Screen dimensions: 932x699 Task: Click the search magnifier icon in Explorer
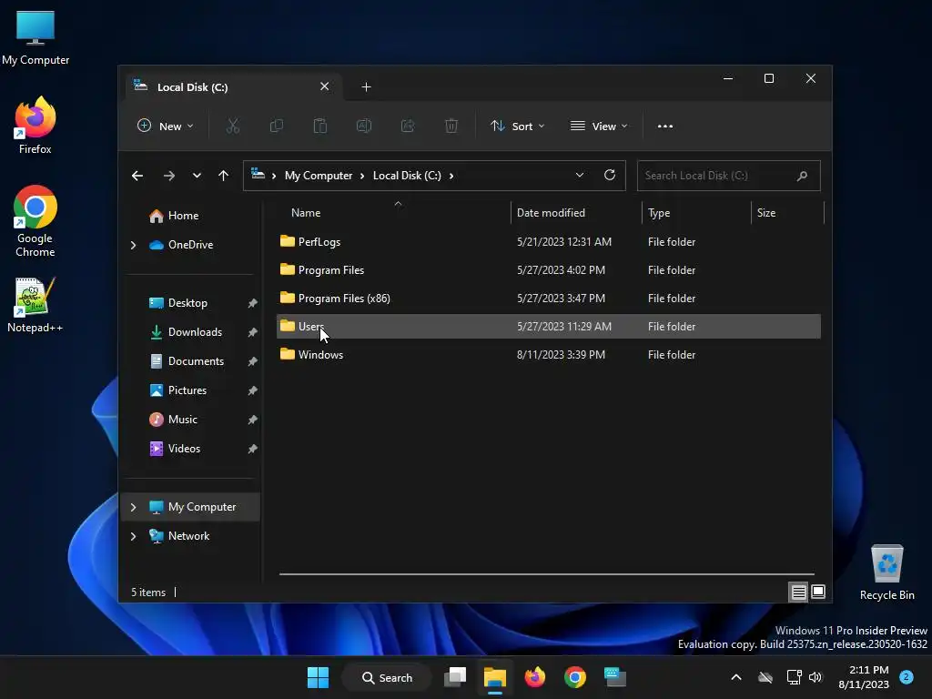point(802,176)
